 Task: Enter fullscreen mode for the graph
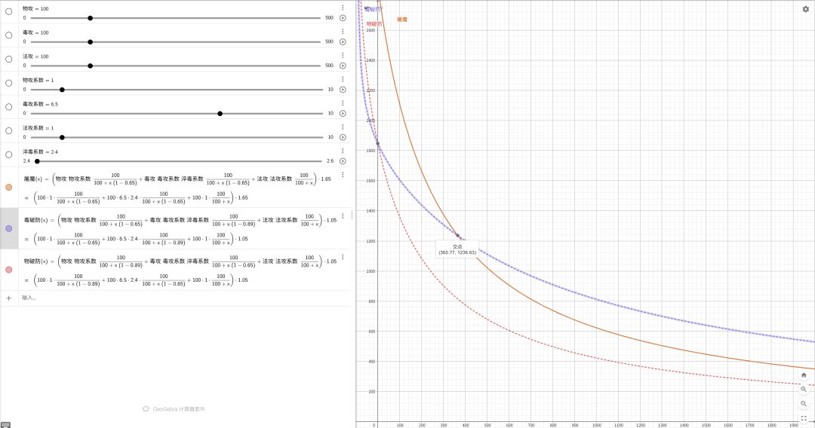pos(804,418)
